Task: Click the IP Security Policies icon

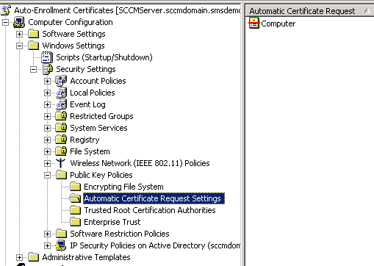Action: click(61, 245)
